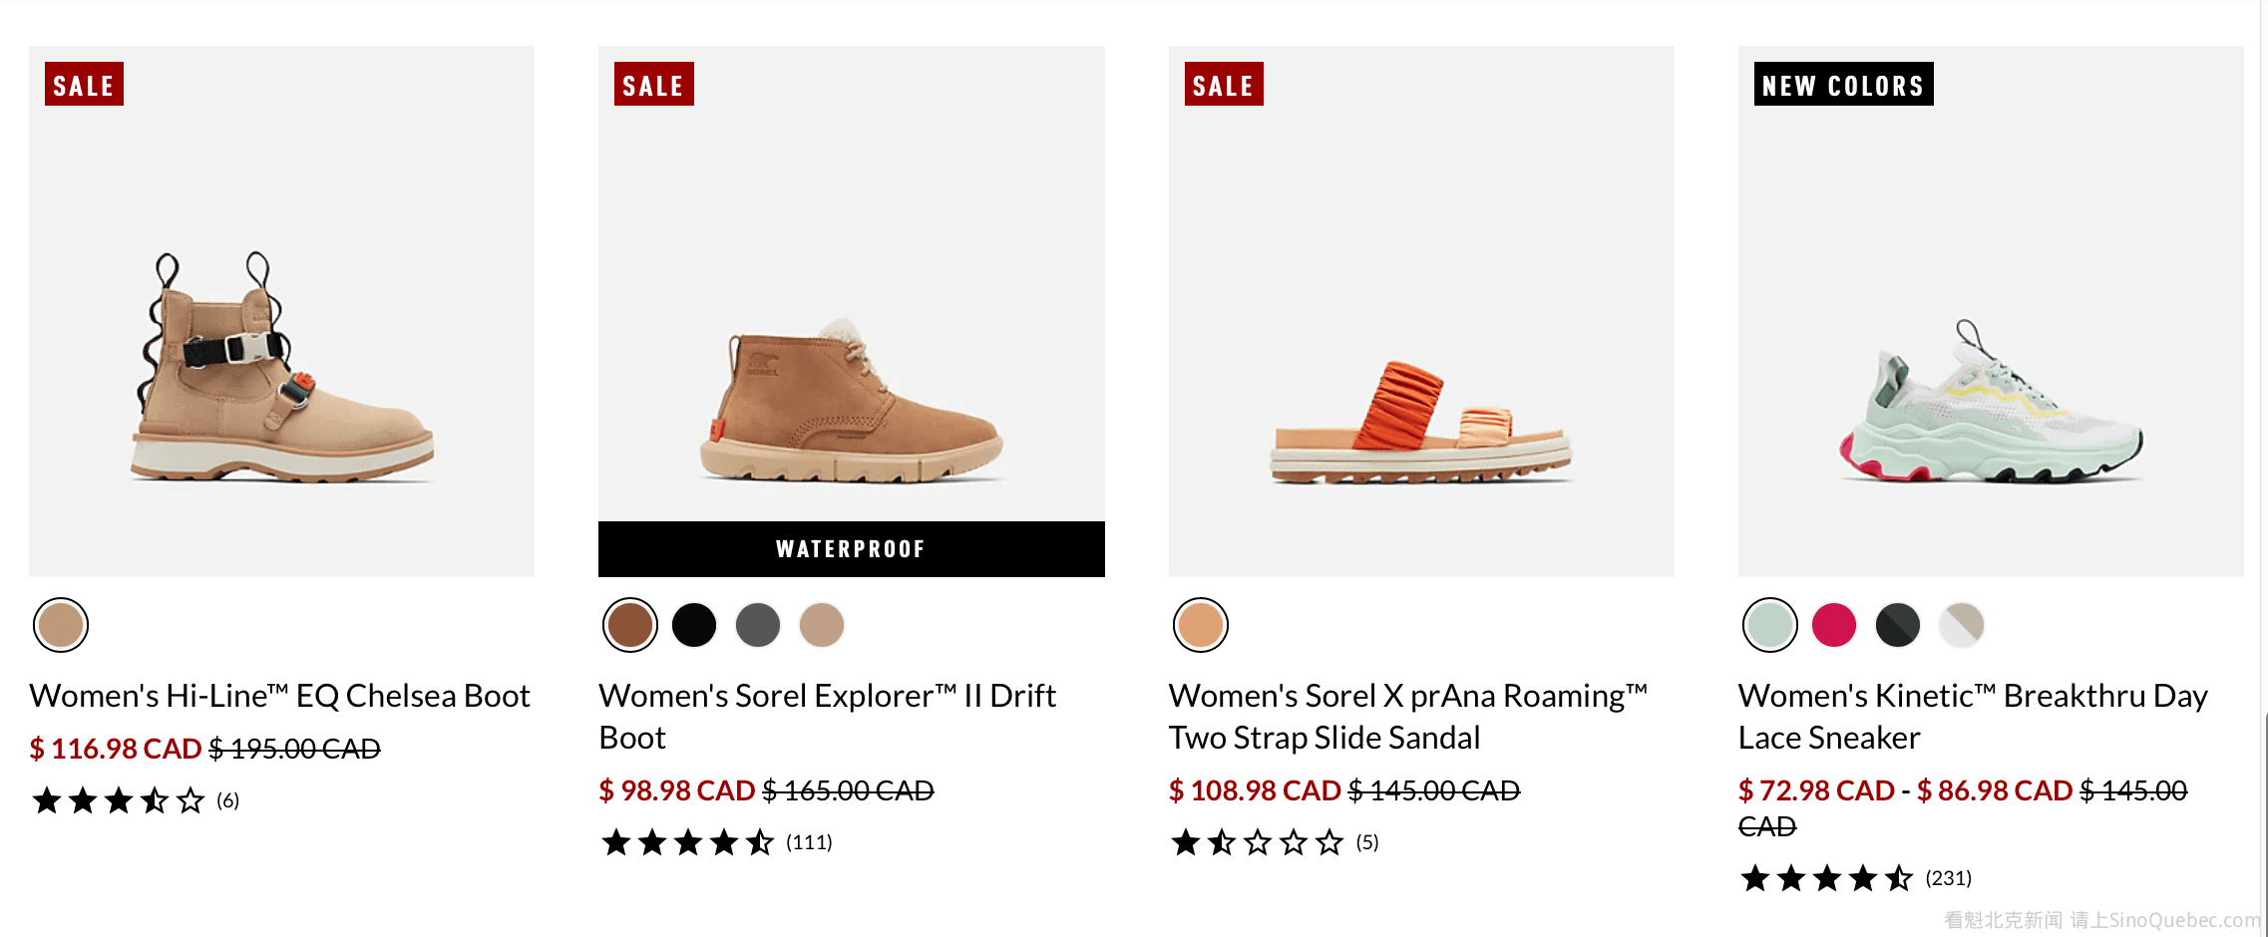The height and width of the screenshot is (937, 2268).
Task: Select the black Kinetic Breakthru sneaker swatch
Action: point(1898,625)
